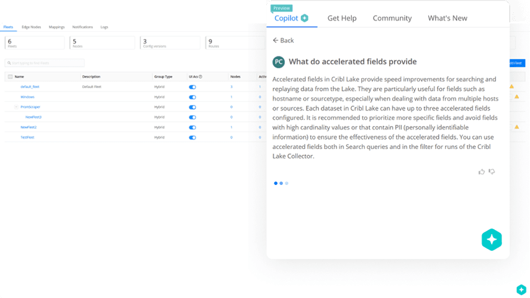Open the column selector icon beside Name
The height and width of the screenshot is (298, 530).
tap(9, 76)
